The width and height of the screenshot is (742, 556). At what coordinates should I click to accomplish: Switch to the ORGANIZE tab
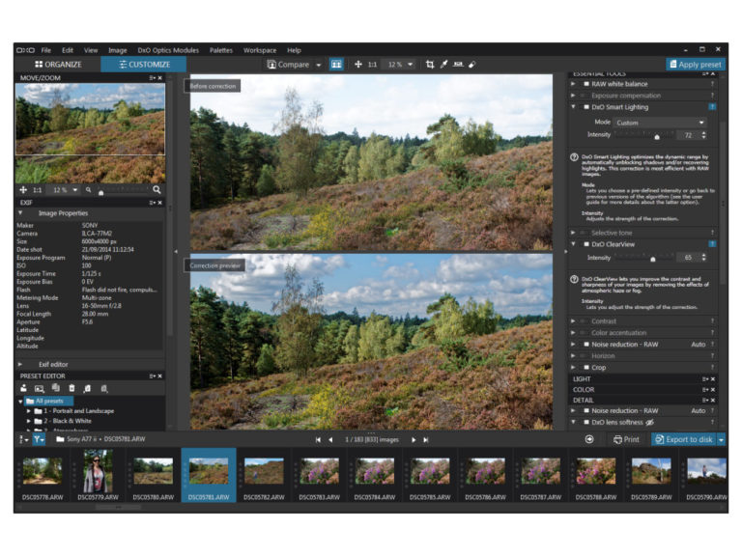58,65
